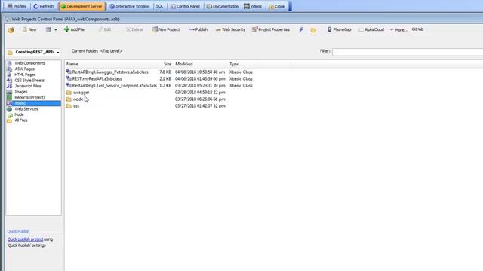This screenshot has height=271, width=483.
Task: Open the Profiles toolbar button
Action: click(17, 6)
